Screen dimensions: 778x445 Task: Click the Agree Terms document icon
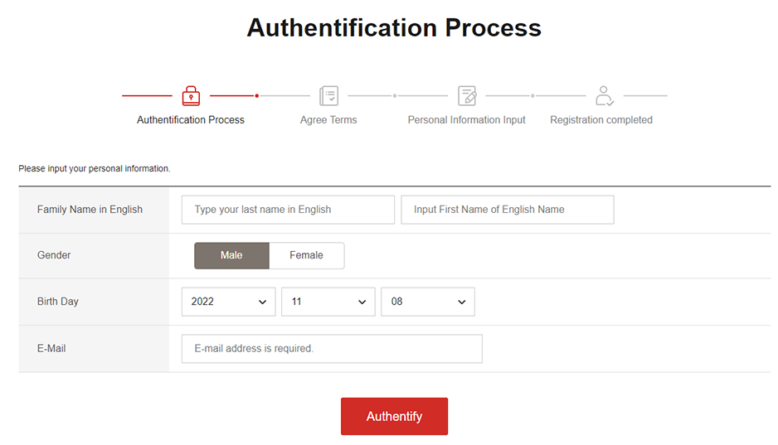328,95
